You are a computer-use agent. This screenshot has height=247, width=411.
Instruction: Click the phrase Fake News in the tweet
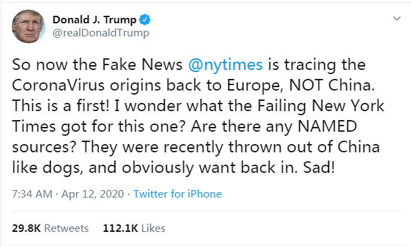142,64
